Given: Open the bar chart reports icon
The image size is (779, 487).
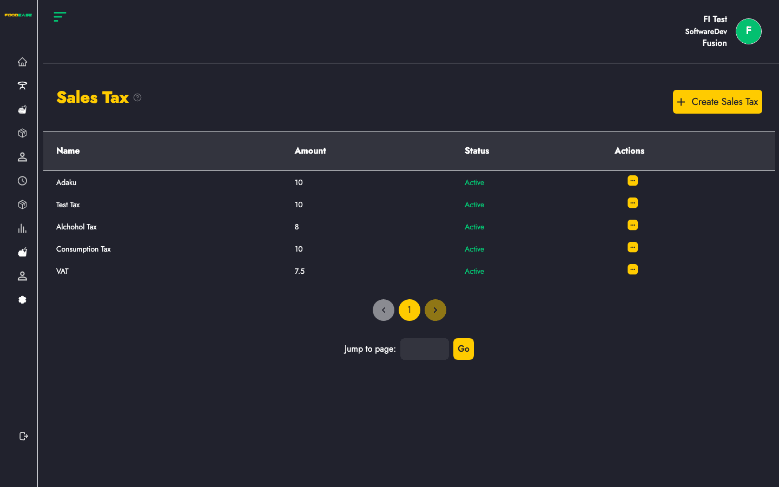Looking at the screenshot, I should point(22,228).
